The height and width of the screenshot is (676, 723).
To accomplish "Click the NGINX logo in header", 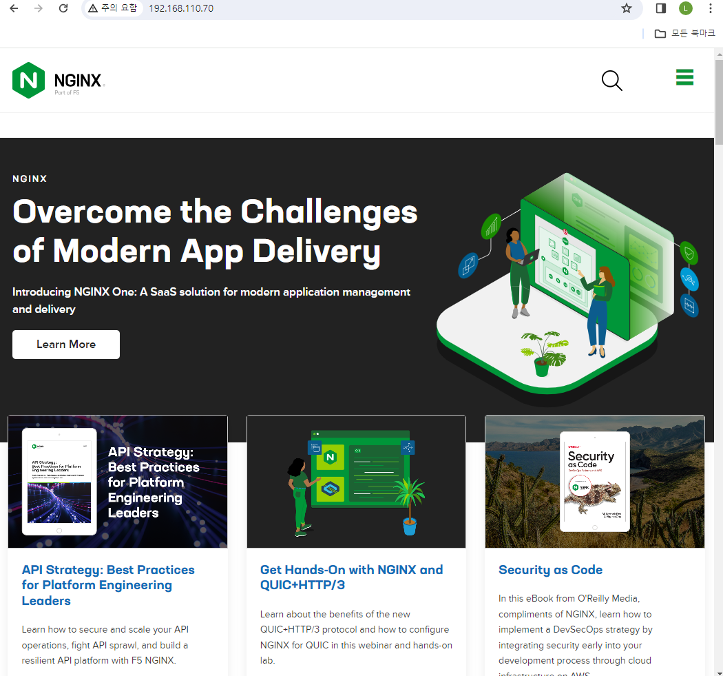I will [x=58, y=81].
